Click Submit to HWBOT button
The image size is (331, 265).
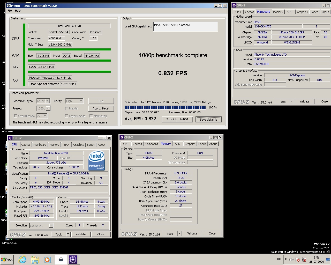[177, 119]
